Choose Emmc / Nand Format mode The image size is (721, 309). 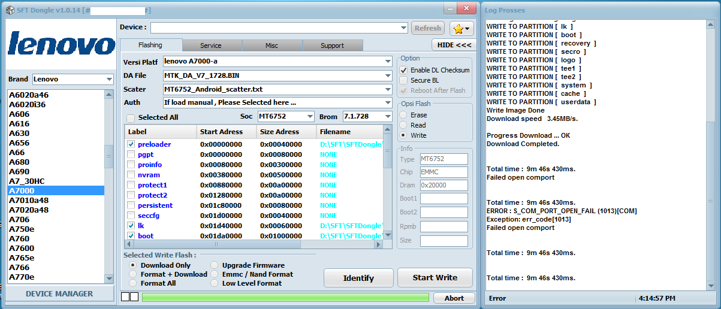(215, 274)
